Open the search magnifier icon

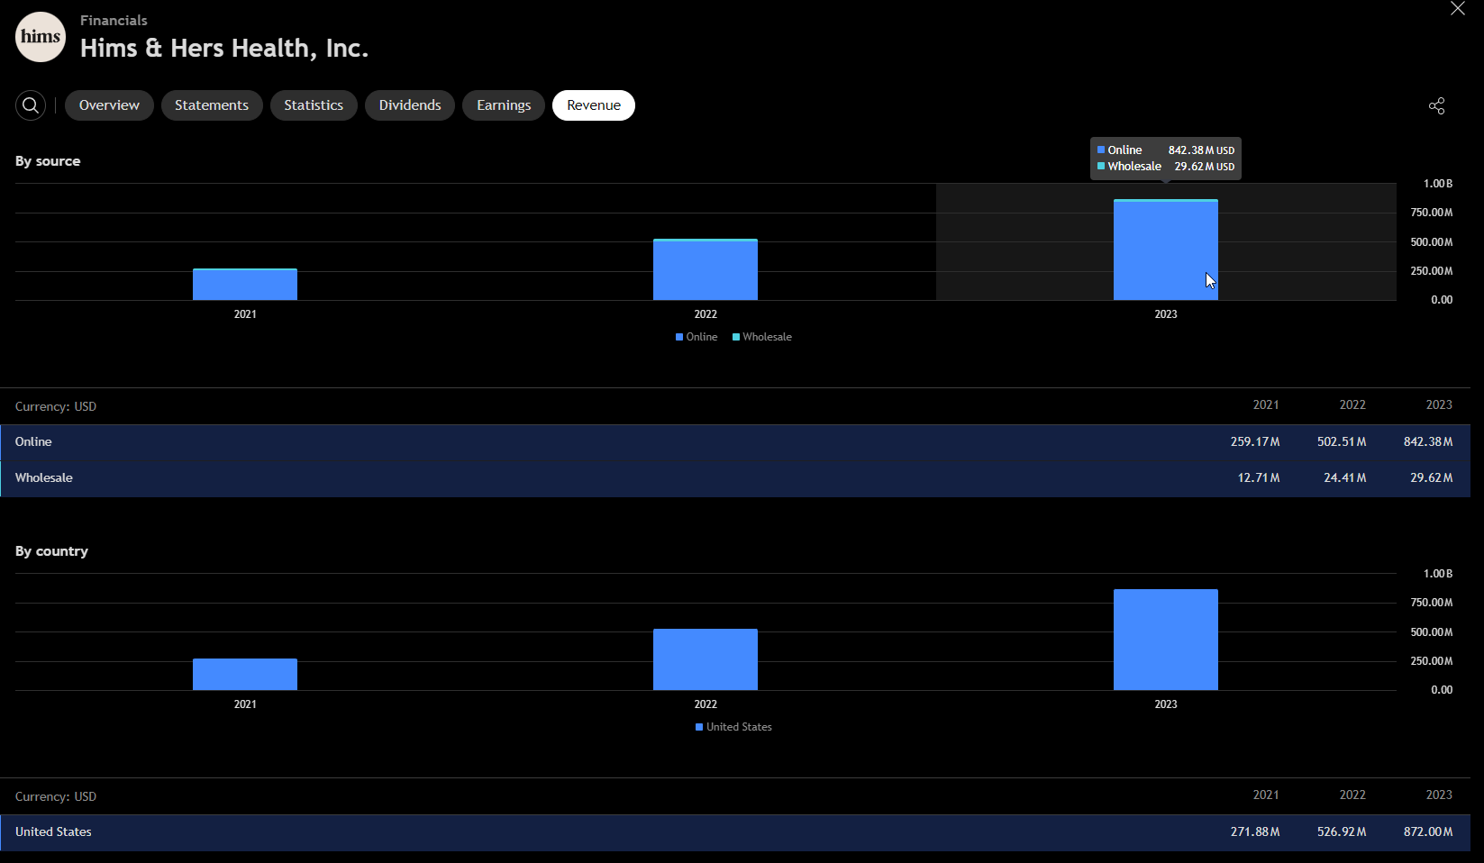[31, 105]
